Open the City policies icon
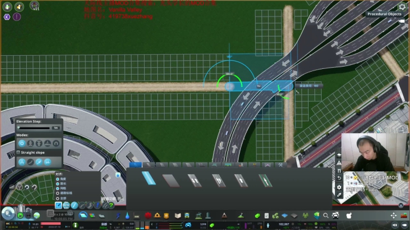The height and width of the screenshot is (230, 410). pos(266,216)
